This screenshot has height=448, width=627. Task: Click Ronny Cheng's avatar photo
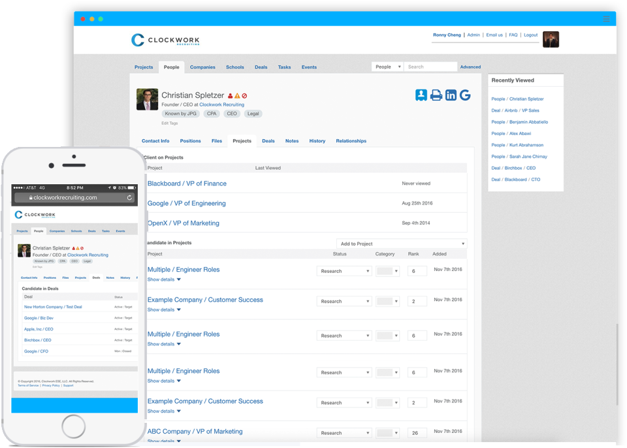click(551, 39)
